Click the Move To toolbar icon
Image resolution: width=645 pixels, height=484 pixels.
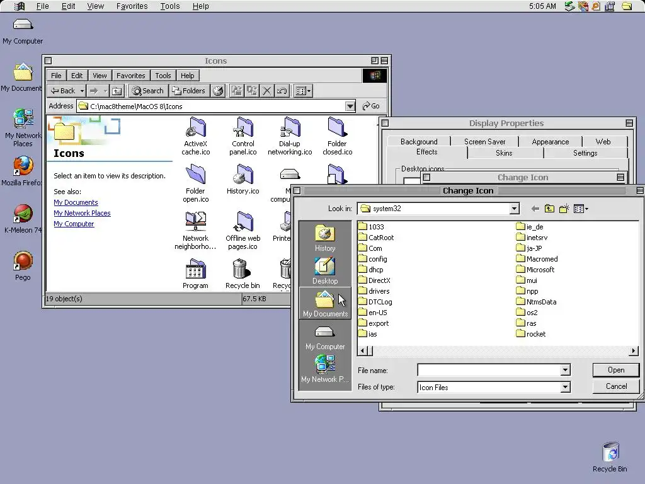pos(237,91)
